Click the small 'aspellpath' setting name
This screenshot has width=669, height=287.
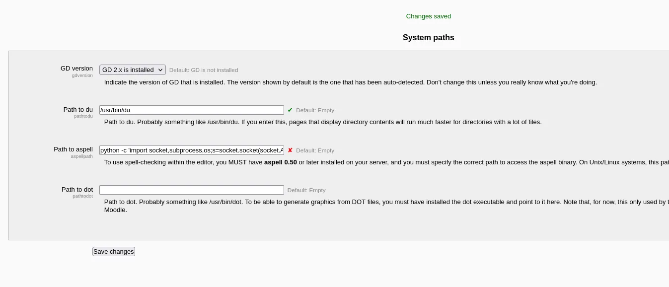pos(81,156)
